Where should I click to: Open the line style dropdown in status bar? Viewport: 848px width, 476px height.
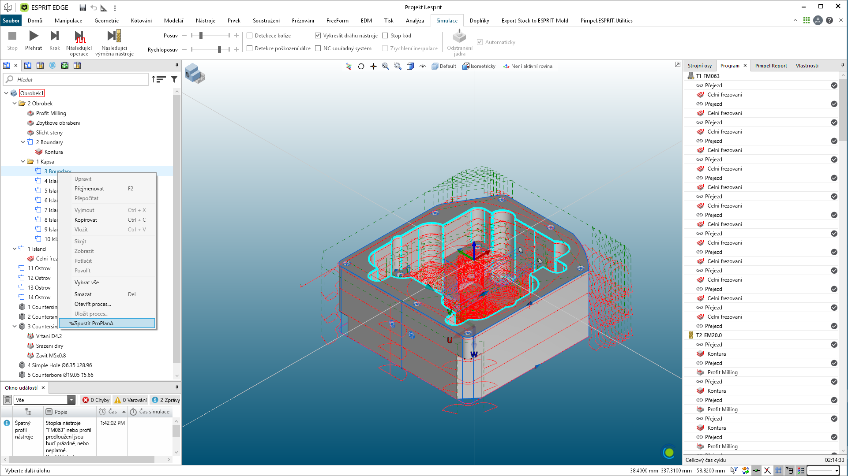pyautogui.click(x=836, y=471)
